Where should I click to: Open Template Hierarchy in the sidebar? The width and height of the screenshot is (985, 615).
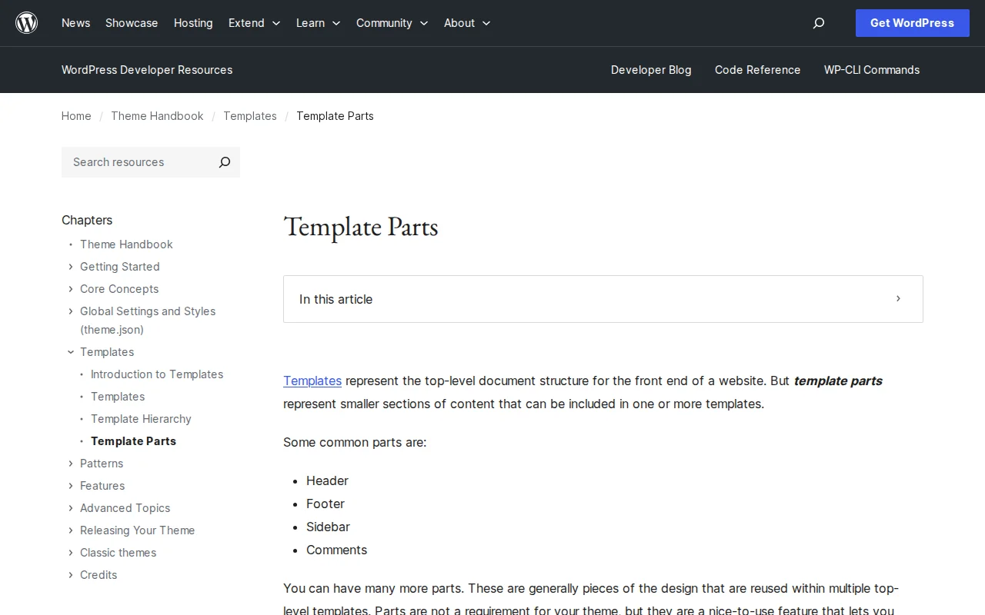141,419
